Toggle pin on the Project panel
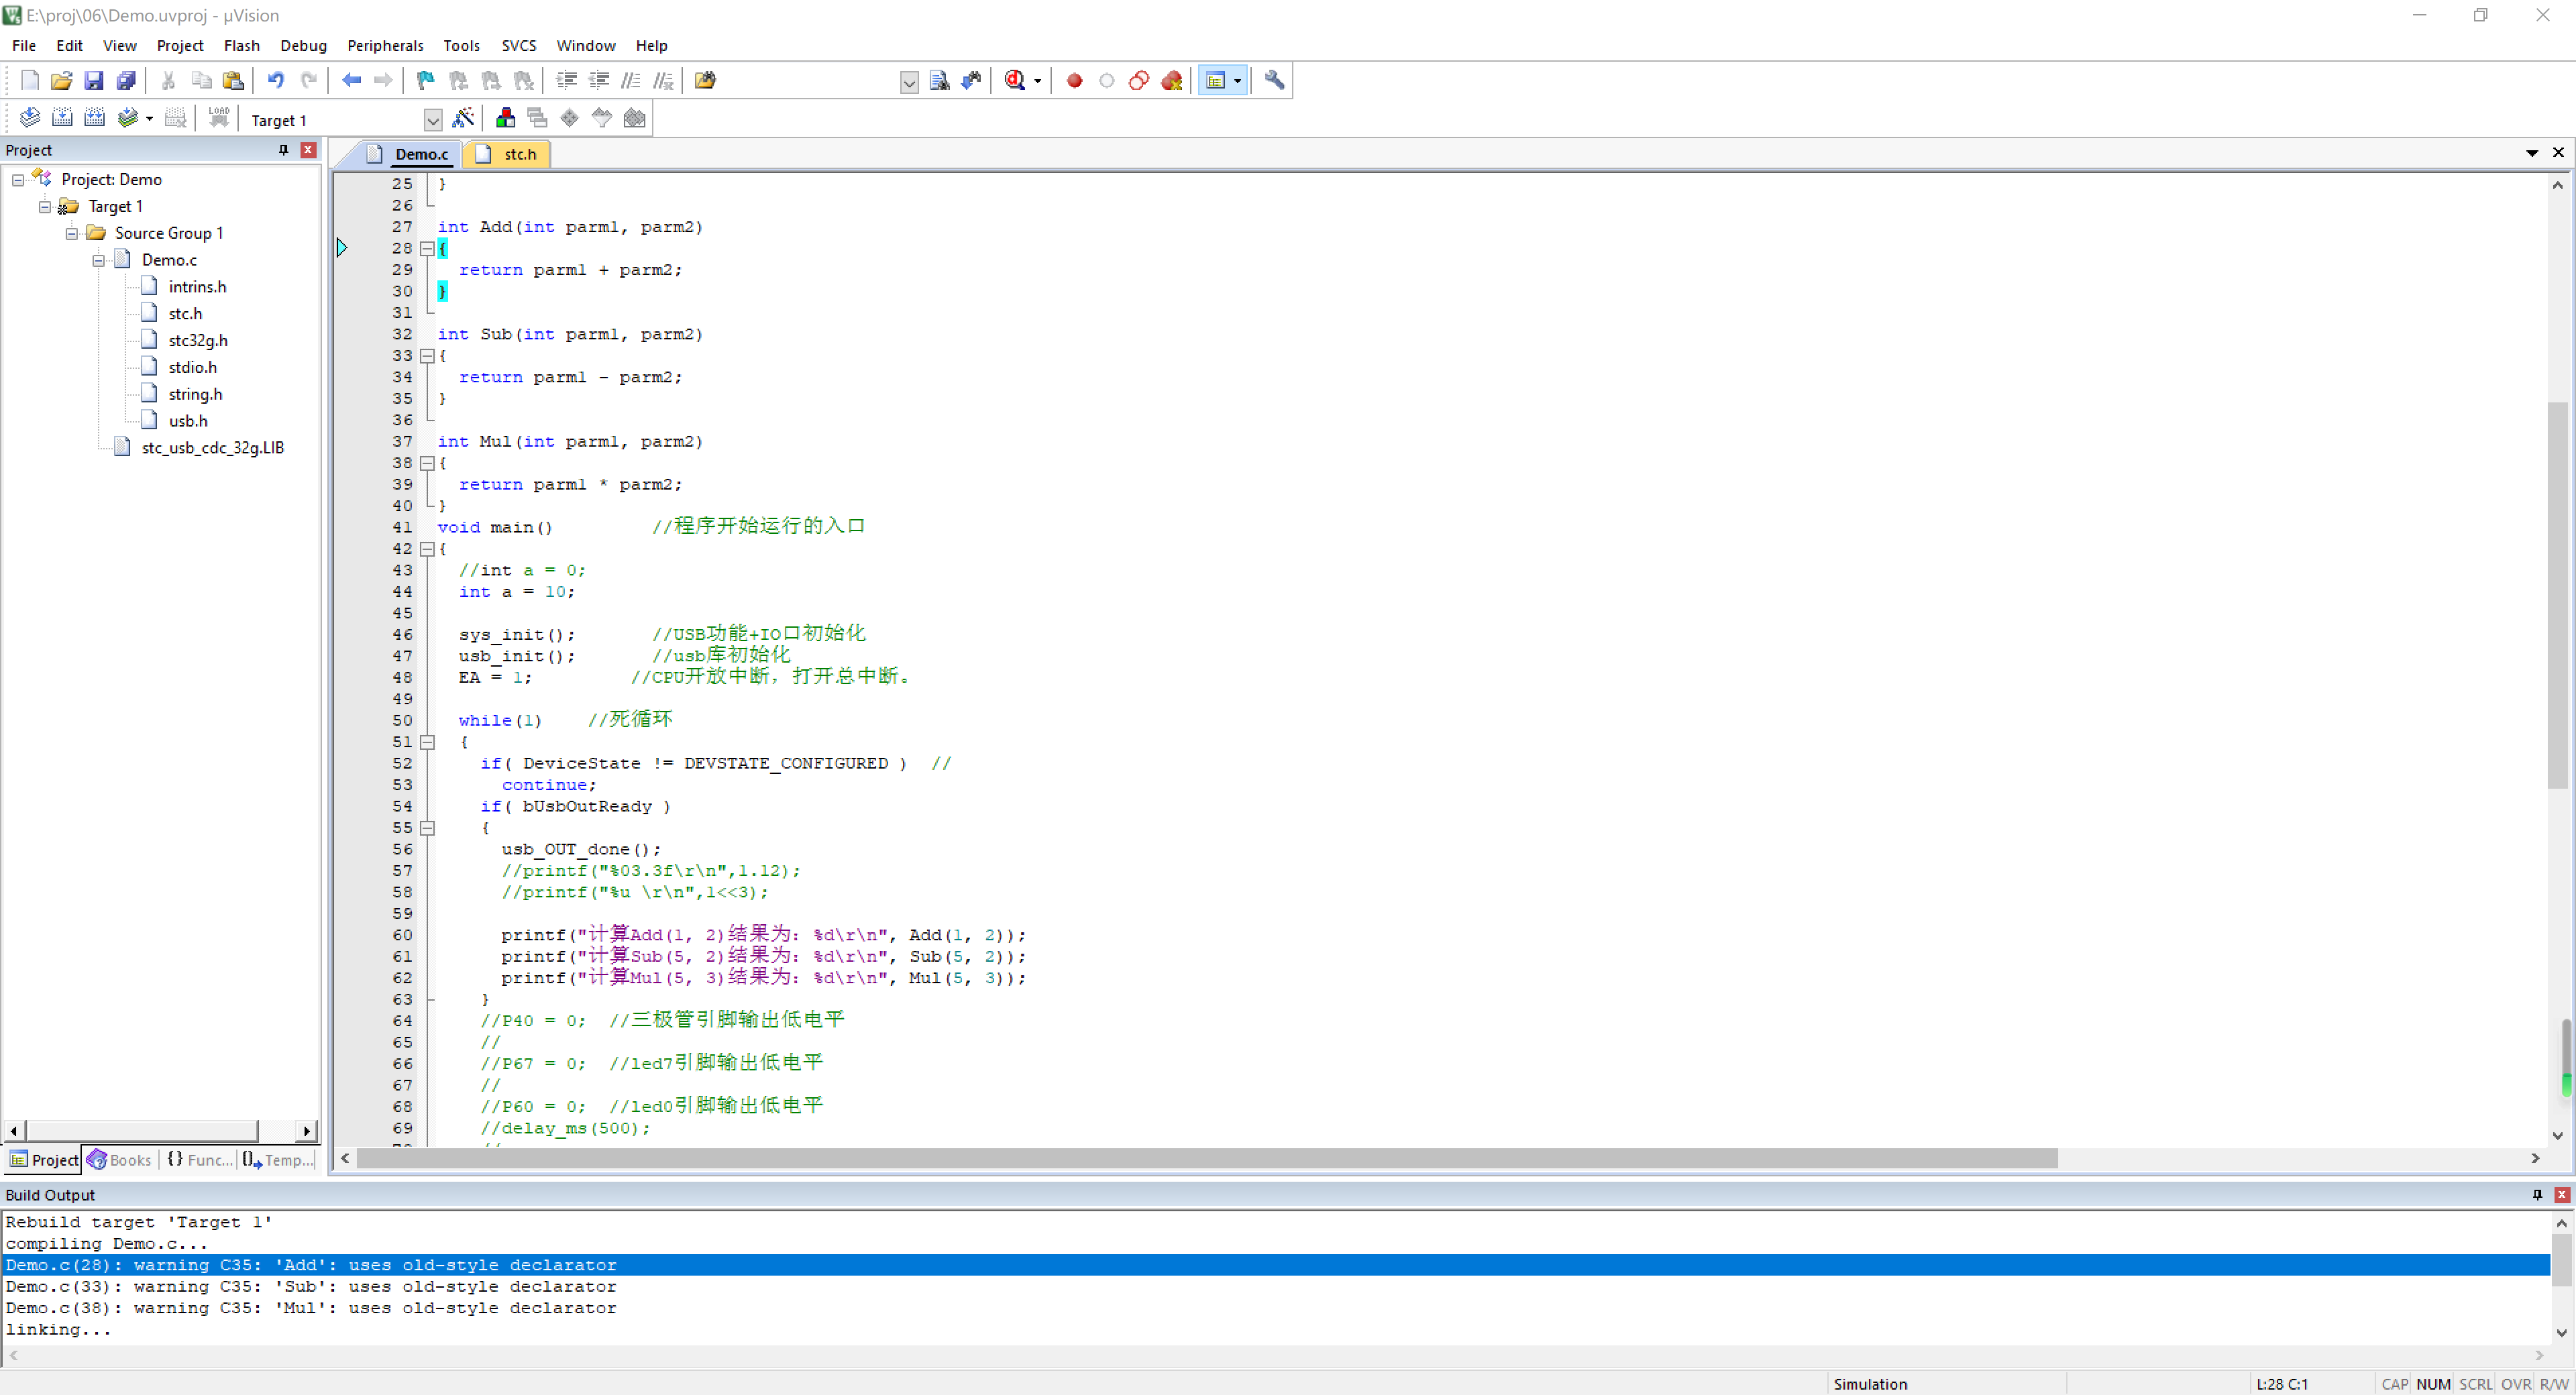This screenshot has width=2576, height=1395. coord(283,150)
